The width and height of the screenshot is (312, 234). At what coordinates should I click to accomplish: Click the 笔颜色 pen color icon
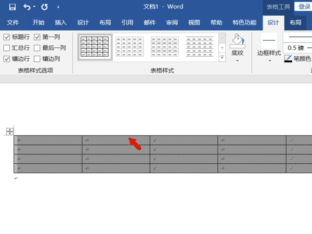pos(288,59)
